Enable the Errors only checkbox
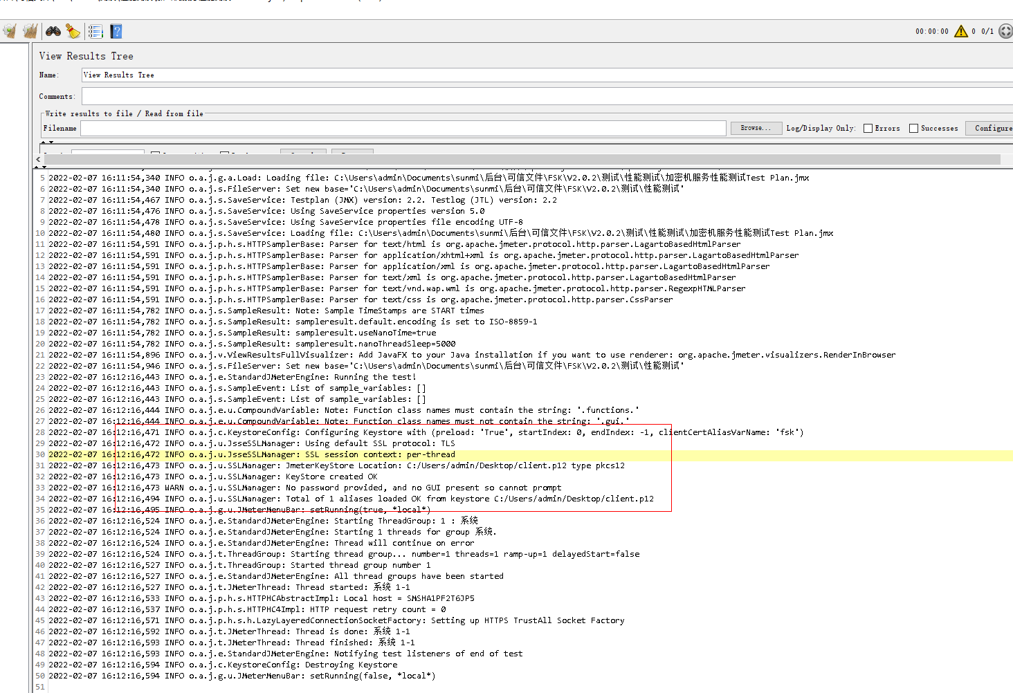 (x=868, y=128)
